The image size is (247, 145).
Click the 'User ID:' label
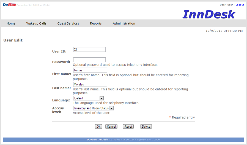pos(59,52)
